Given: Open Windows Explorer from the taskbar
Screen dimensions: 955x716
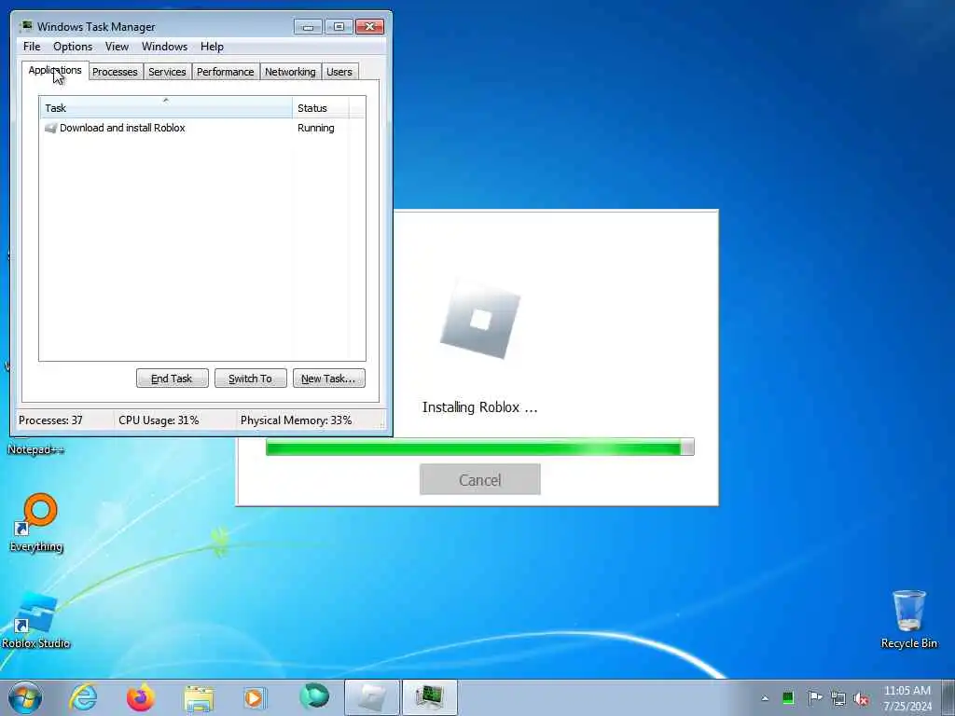Looking at the screenshot, I should point(199,697).
